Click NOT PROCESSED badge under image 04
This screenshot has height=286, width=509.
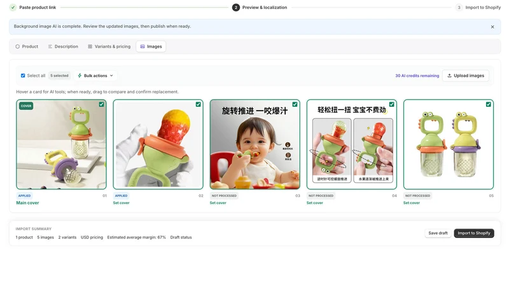[321, 196]
